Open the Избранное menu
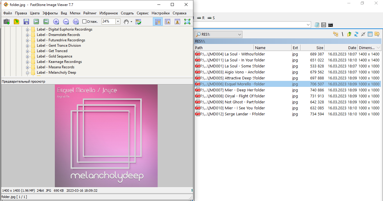383x201 pixels. tap(109, 13)
